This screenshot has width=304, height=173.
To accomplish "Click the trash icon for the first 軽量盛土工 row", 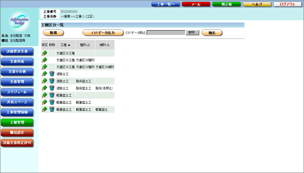I will pyautogui.click(x=51, y=95).
